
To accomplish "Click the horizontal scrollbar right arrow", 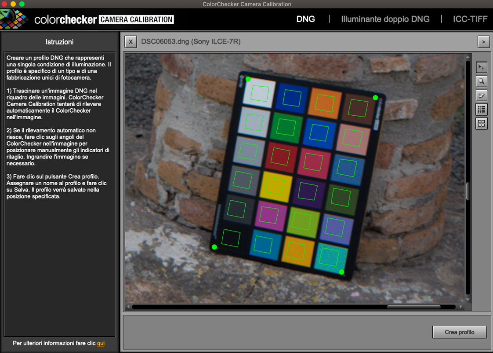I will pyautogui.click(x=460, y=307).
